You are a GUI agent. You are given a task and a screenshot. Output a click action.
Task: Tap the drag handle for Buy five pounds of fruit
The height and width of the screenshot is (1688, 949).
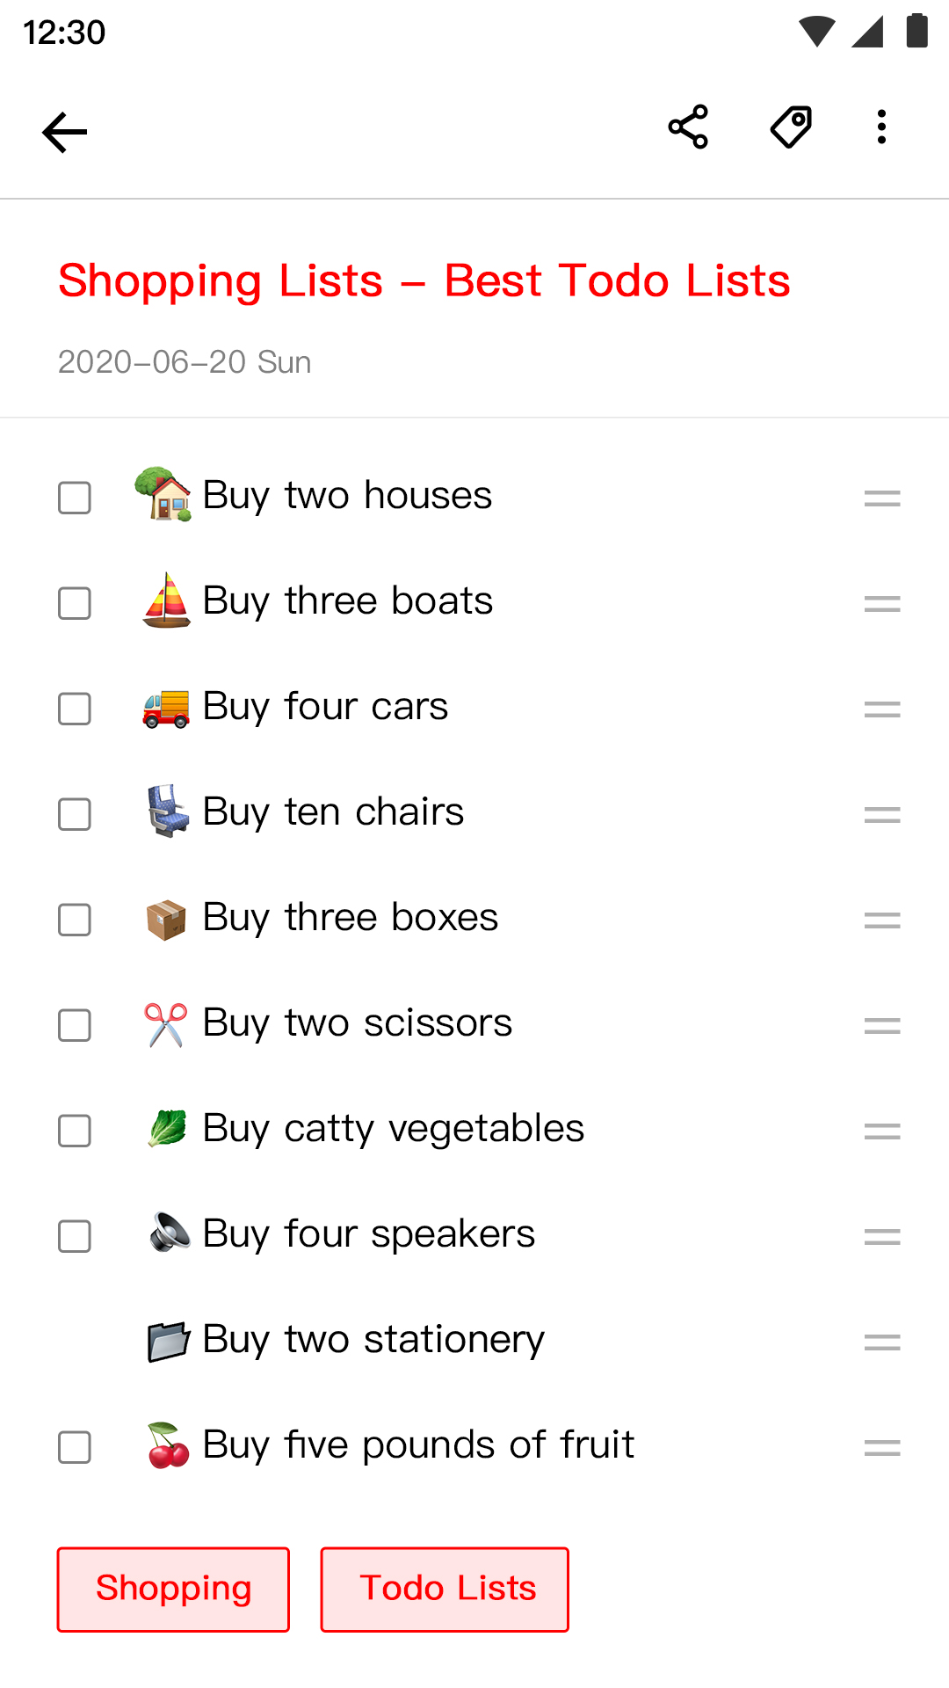(x=881, y=1448)
